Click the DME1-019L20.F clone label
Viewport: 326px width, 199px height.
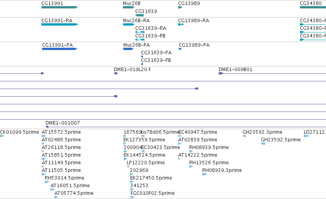point(132,70)
